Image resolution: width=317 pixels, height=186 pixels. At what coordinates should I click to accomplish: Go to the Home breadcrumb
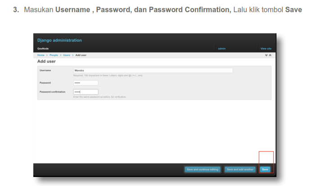coord(41,55)
